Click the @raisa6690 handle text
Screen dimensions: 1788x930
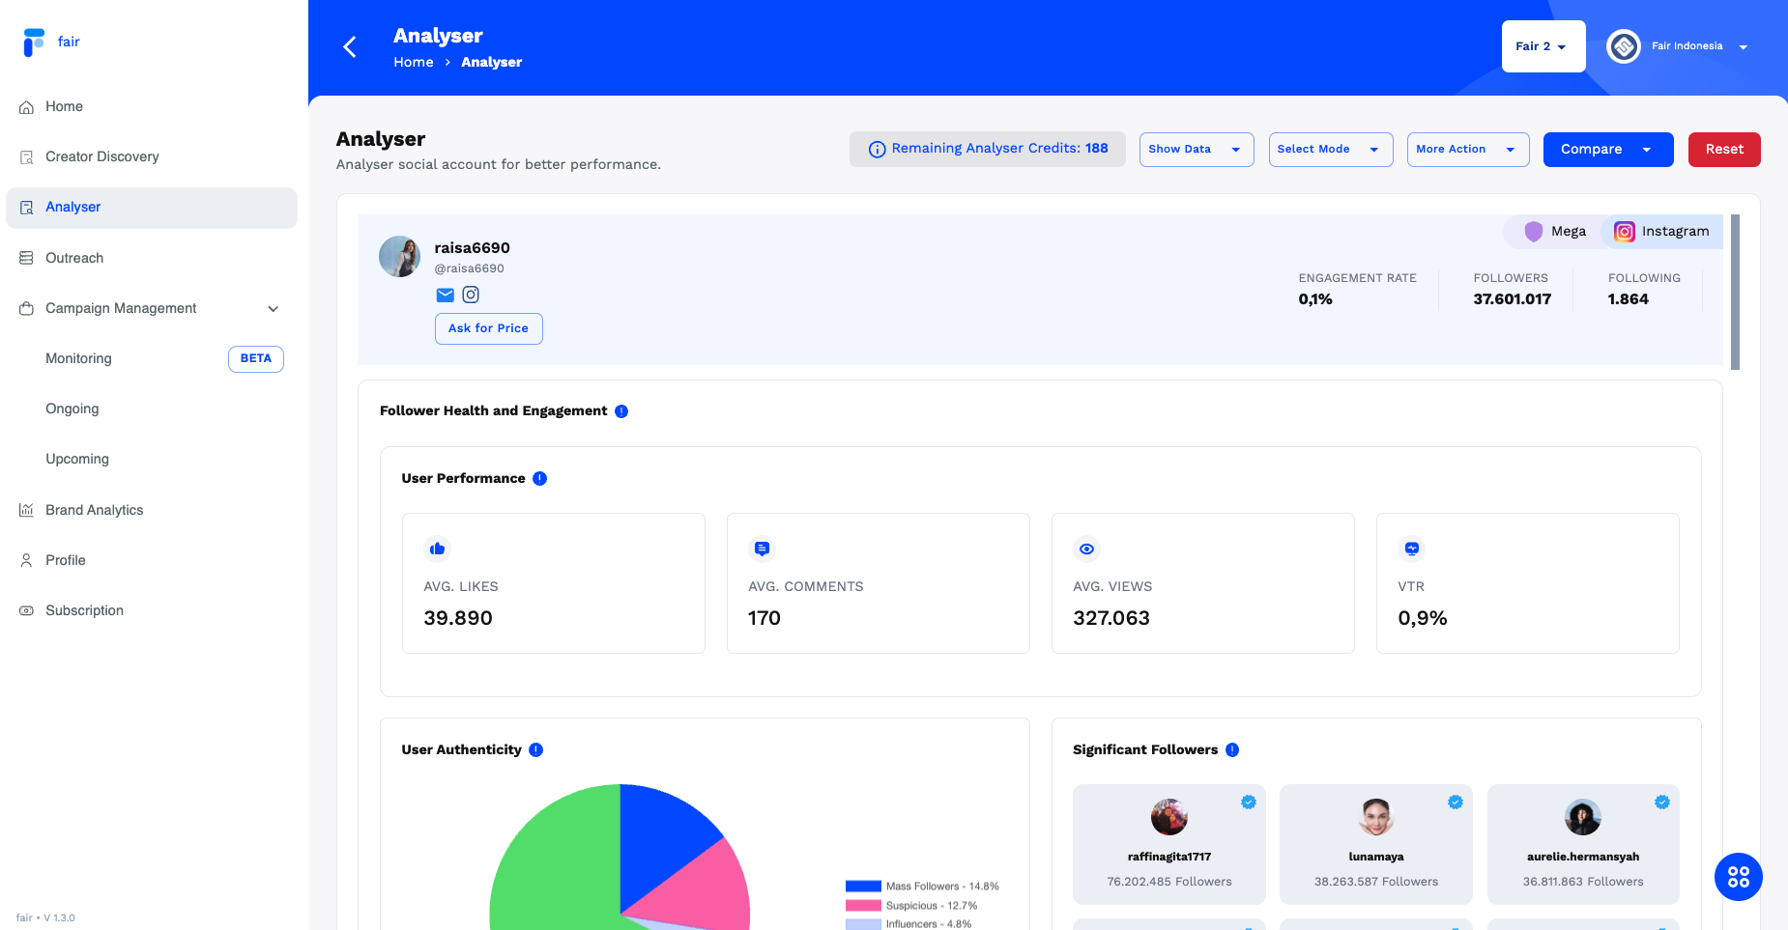[469, 268]
